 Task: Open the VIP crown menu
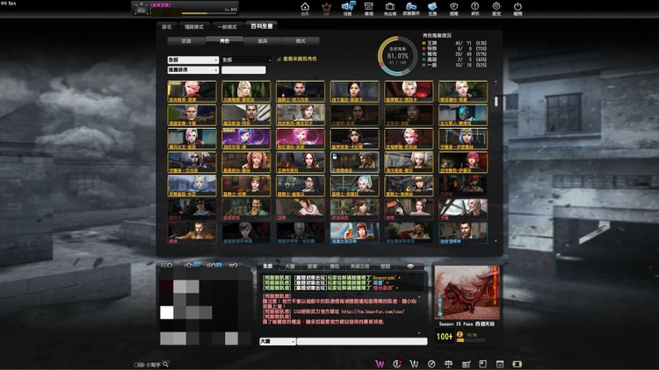pos(326,9)
